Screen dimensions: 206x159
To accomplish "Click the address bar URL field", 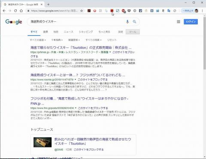I will [x=55, y=11].
